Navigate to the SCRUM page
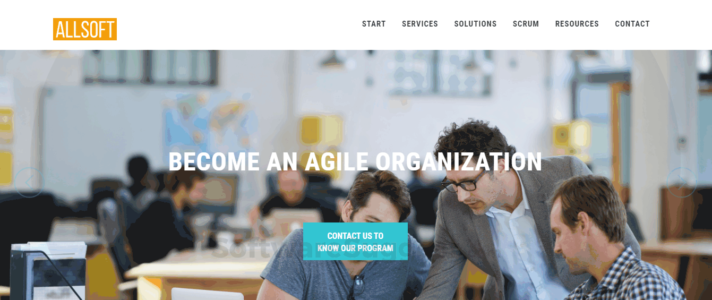Viewport: 712px width, 300px height. [526, 24]
